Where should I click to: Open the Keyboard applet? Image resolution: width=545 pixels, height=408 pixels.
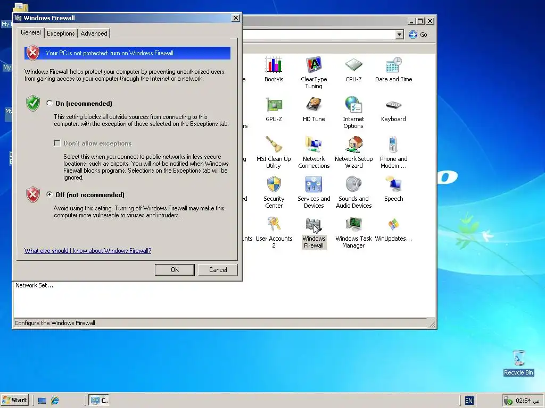(x=393, y=109)
